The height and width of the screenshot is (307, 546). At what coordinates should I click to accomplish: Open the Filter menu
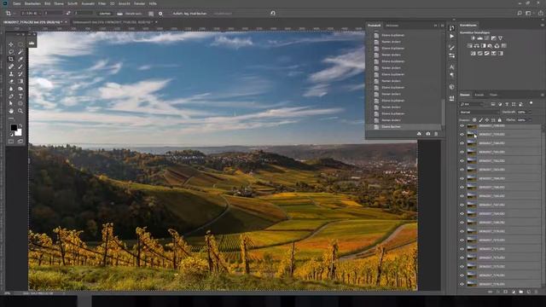(x=102, y=3)
